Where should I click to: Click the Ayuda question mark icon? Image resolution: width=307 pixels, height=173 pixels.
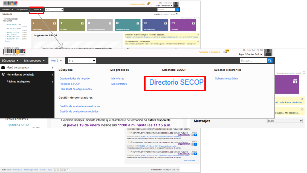click(x=176, y=14)
